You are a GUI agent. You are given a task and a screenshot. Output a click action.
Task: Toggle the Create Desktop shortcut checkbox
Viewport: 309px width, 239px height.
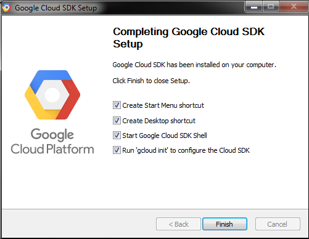pos(117,121)
